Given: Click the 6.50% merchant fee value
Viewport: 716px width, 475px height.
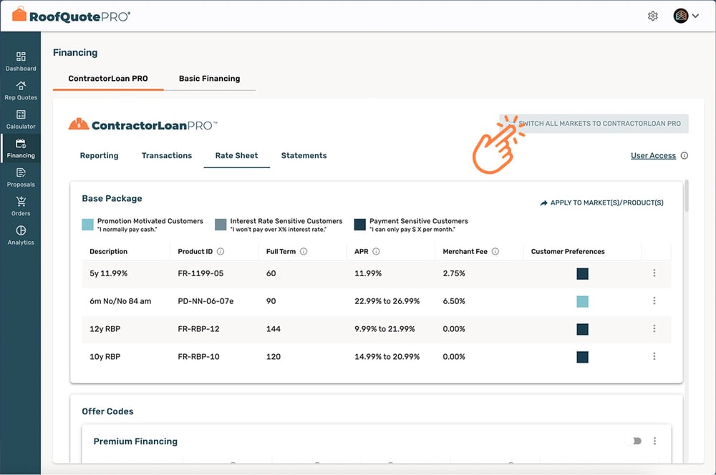Looking at the screenshot, I should tap(454, 301).
